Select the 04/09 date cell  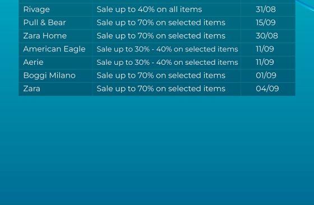pos(267,89)
